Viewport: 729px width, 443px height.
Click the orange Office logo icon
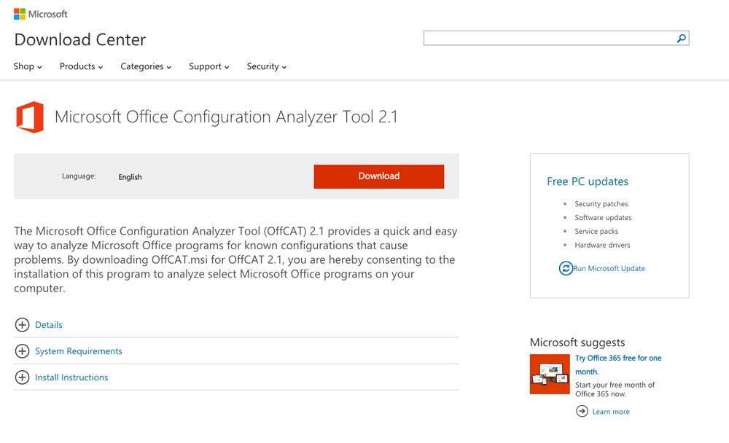pyautogui.click(x=30, y=117)
